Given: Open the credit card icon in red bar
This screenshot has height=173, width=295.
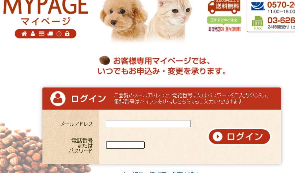Looking at the screenshot, I should point(41,34).
